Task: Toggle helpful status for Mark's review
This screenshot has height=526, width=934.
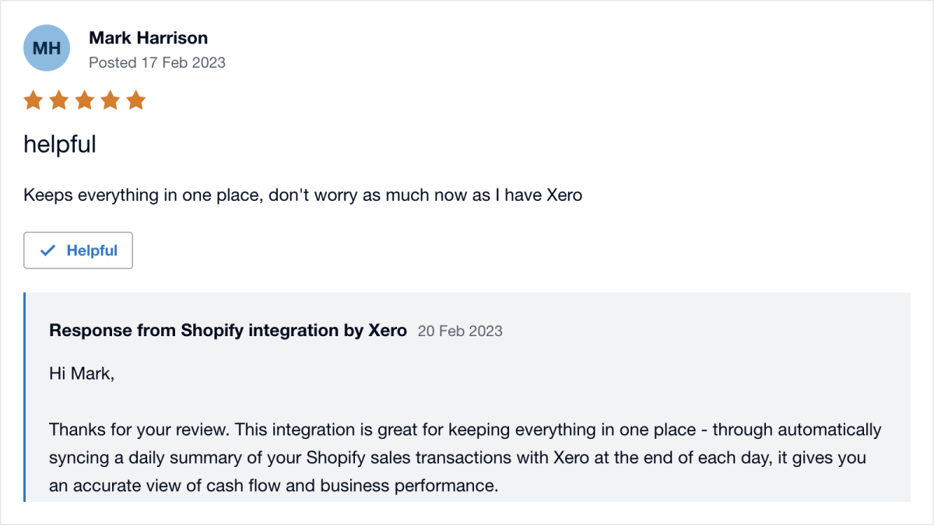Action: click(78, 250)
